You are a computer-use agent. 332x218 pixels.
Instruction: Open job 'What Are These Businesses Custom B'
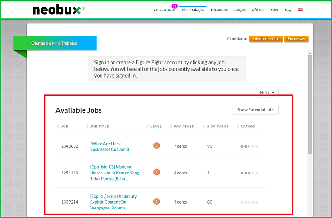110,146
